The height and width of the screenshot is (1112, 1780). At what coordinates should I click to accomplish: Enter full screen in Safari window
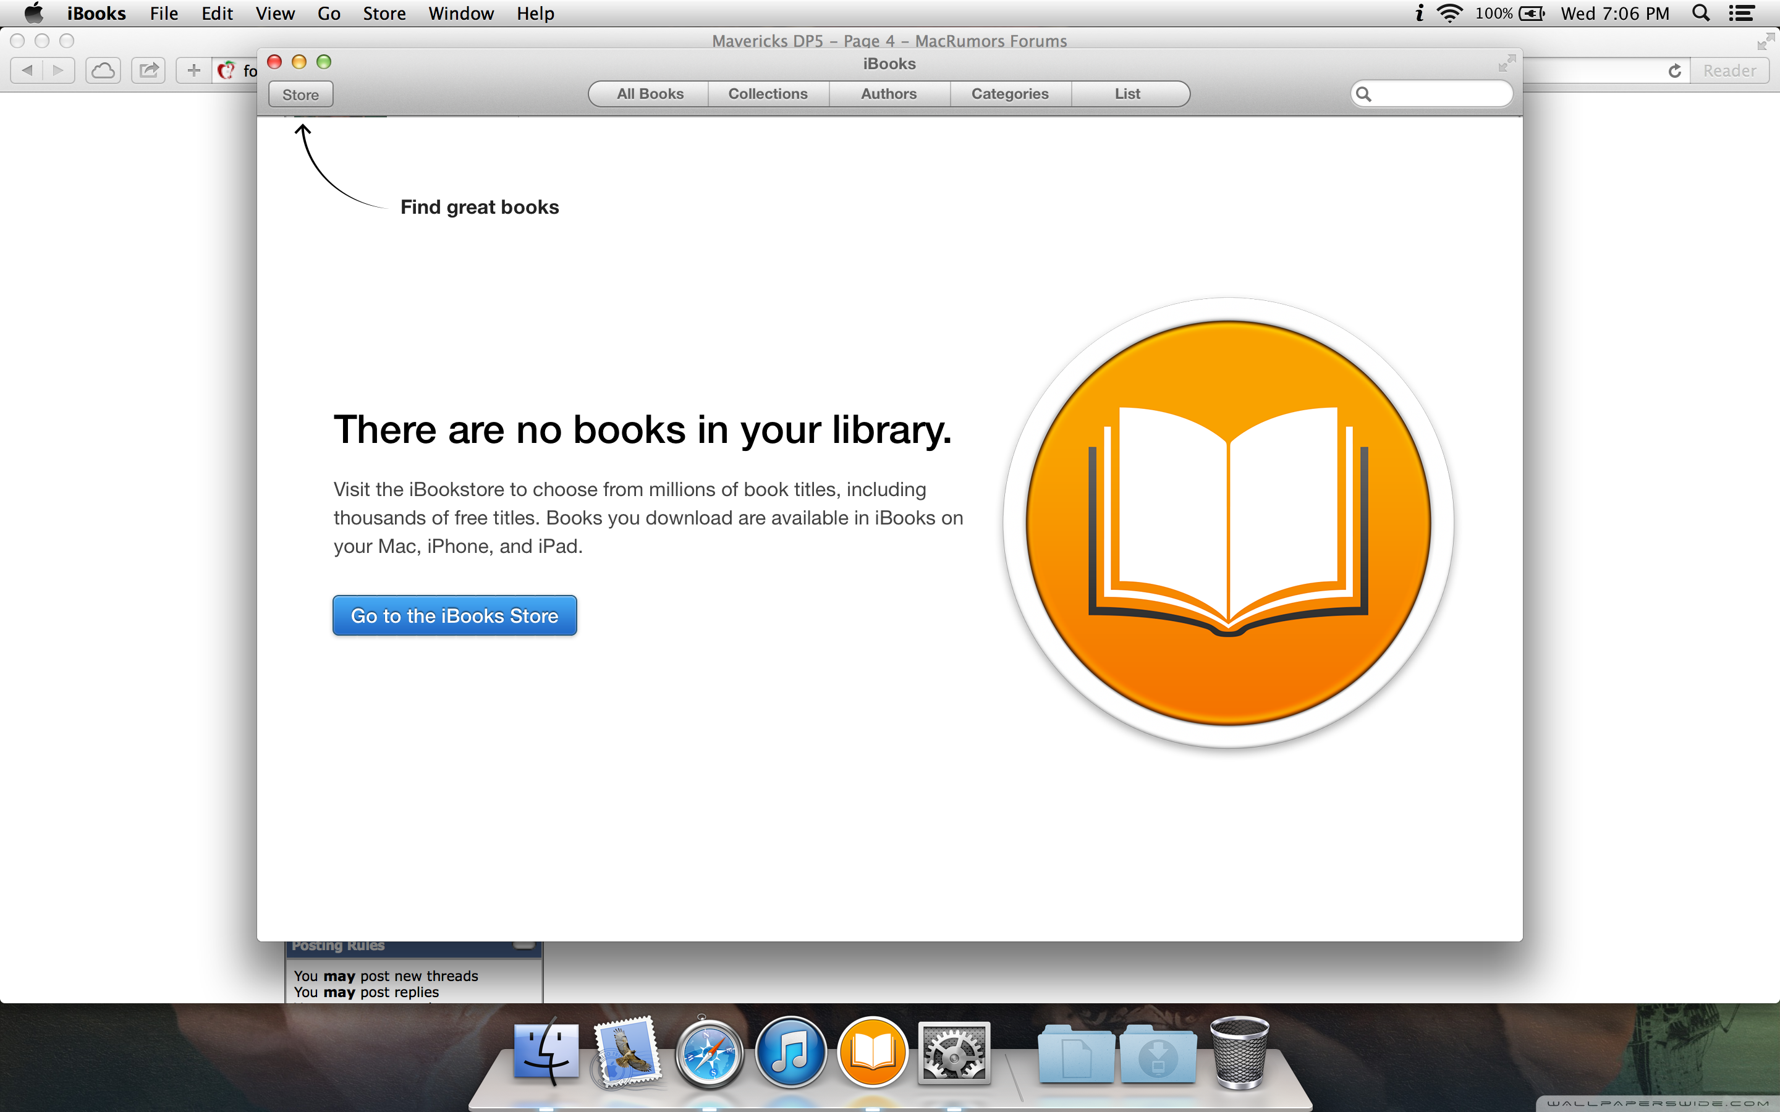1765,42
